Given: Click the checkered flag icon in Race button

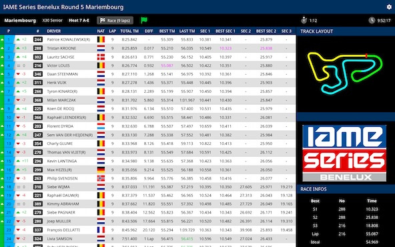Looking at the screenshot, I should [x=103, y=21].
